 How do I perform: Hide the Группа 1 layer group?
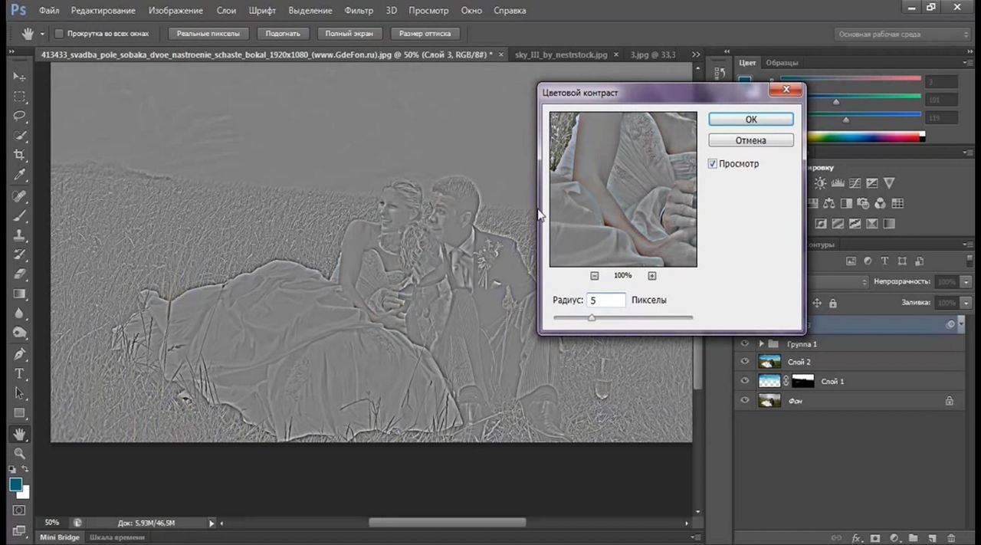(744, 344)
